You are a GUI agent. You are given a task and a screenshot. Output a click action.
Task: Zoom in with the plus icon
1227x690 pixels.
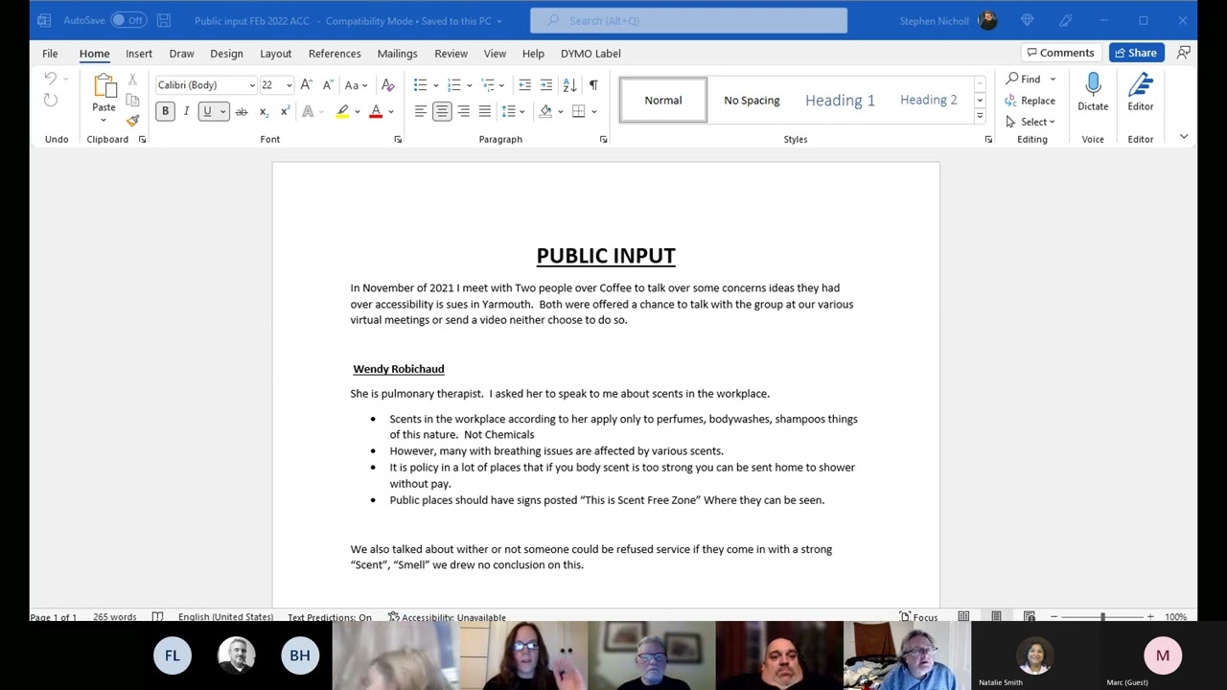click(1150, 616)
